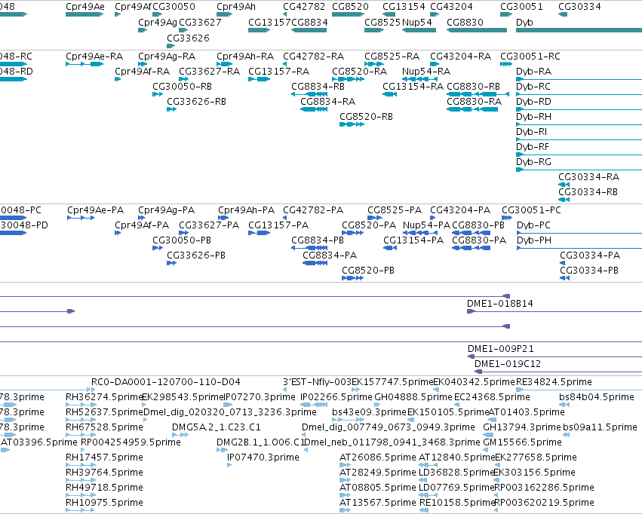Click the CG42782 gene label
This screenshot has height=514, width=642.
304,7
